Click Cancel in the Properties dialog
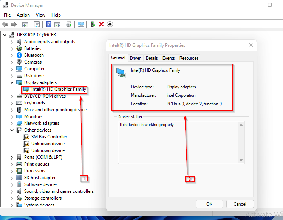This screenshot has height=220, width=283. pos(240,204)
